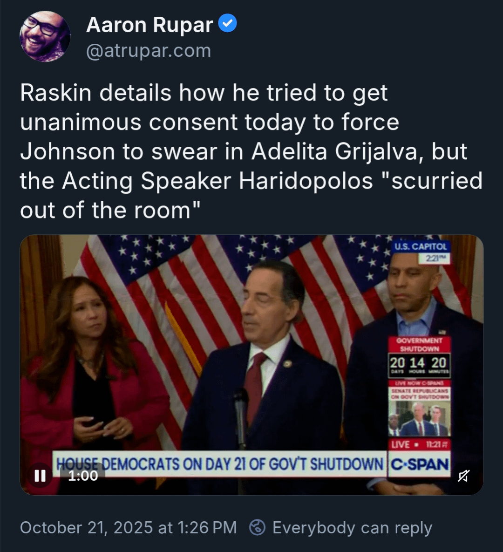
Task: Open the @atrupar.com handle link
Action: click(x=149, y=51)
